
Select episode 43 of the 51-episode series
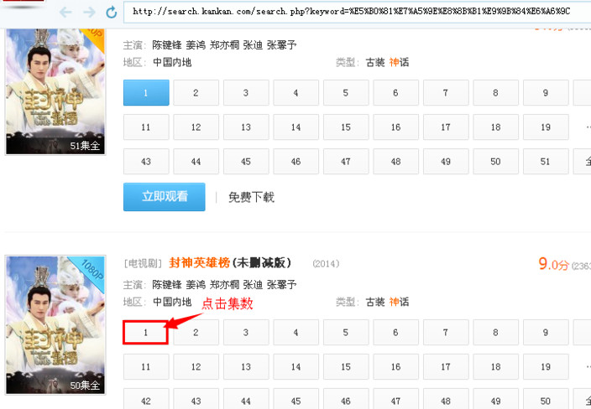tap(146, 162)
